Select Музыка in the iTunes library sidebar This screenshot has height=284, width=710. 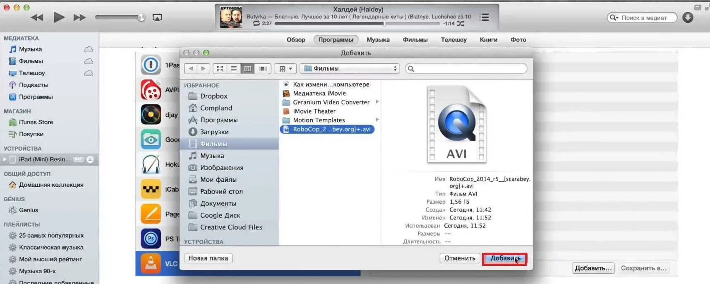(30, 49)
